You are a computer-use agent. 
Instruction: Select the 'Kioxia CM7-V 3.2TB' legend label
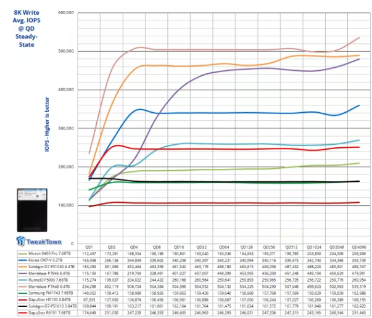pos(46,260)
